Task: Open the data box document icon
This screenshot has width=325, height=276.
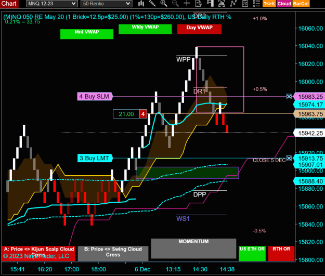Action: (x=199, y=3)
